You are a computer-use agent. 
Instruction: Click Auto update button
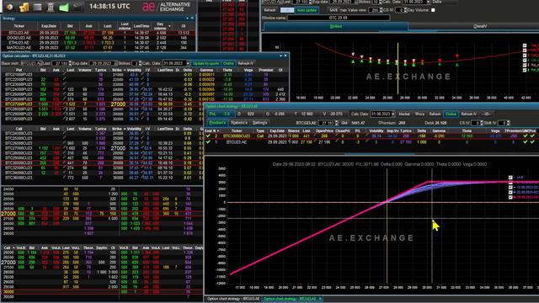[307, 10]
